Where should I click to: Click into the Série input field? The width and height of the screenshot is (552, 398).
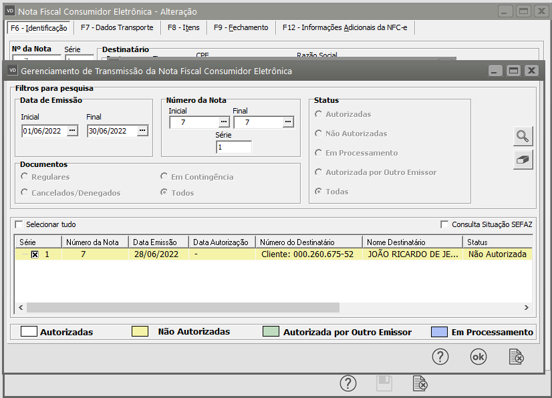click(233, 147)
